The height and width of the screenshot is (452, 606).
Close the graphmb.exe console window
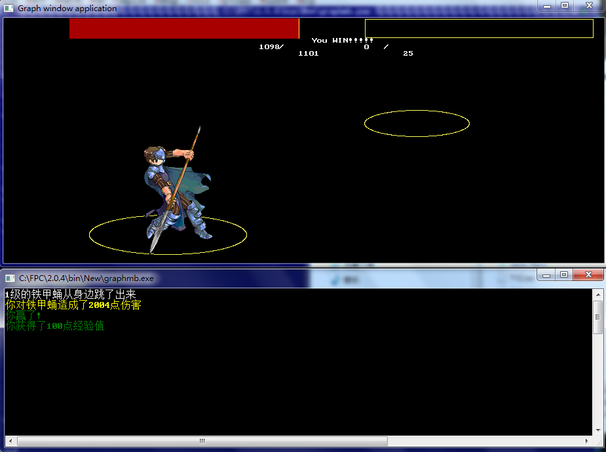pyautogui.click(x=588, y=275)
